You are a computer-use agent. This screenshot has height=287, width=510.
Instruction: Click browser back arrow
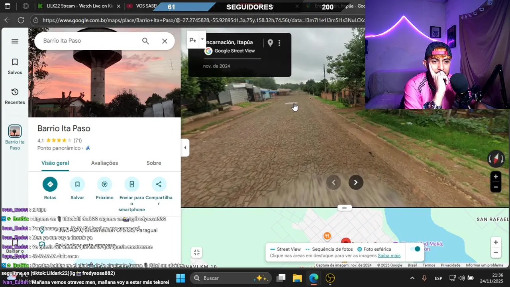pyautogui.click(x=8, y=20)
